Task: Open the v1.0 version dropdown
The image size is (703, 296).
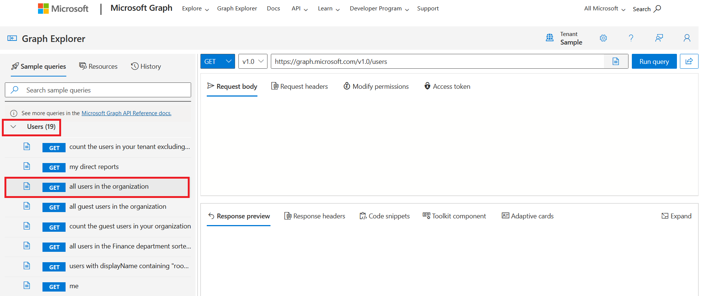Action: (253, 61)
